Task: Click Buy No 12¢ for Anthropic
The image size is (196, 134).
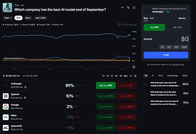Action: pos(127,85)
